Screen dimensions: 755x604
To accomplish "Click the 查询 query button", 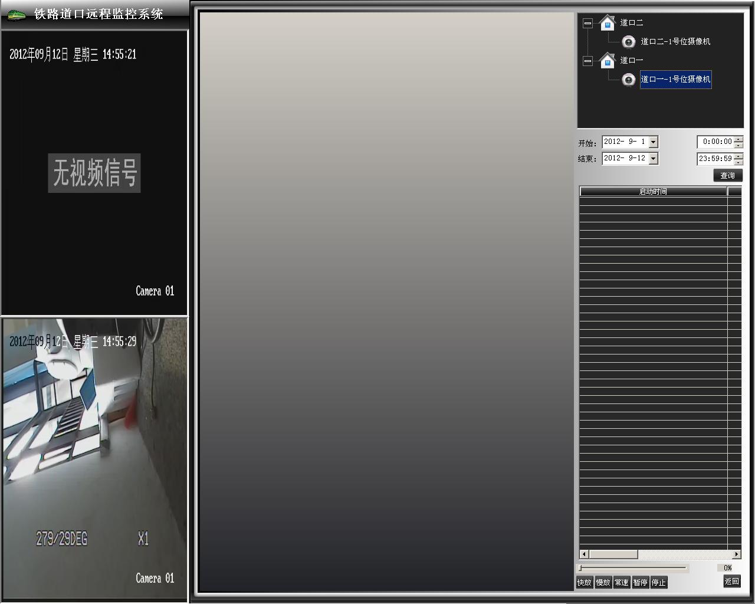I will (727, 176).
